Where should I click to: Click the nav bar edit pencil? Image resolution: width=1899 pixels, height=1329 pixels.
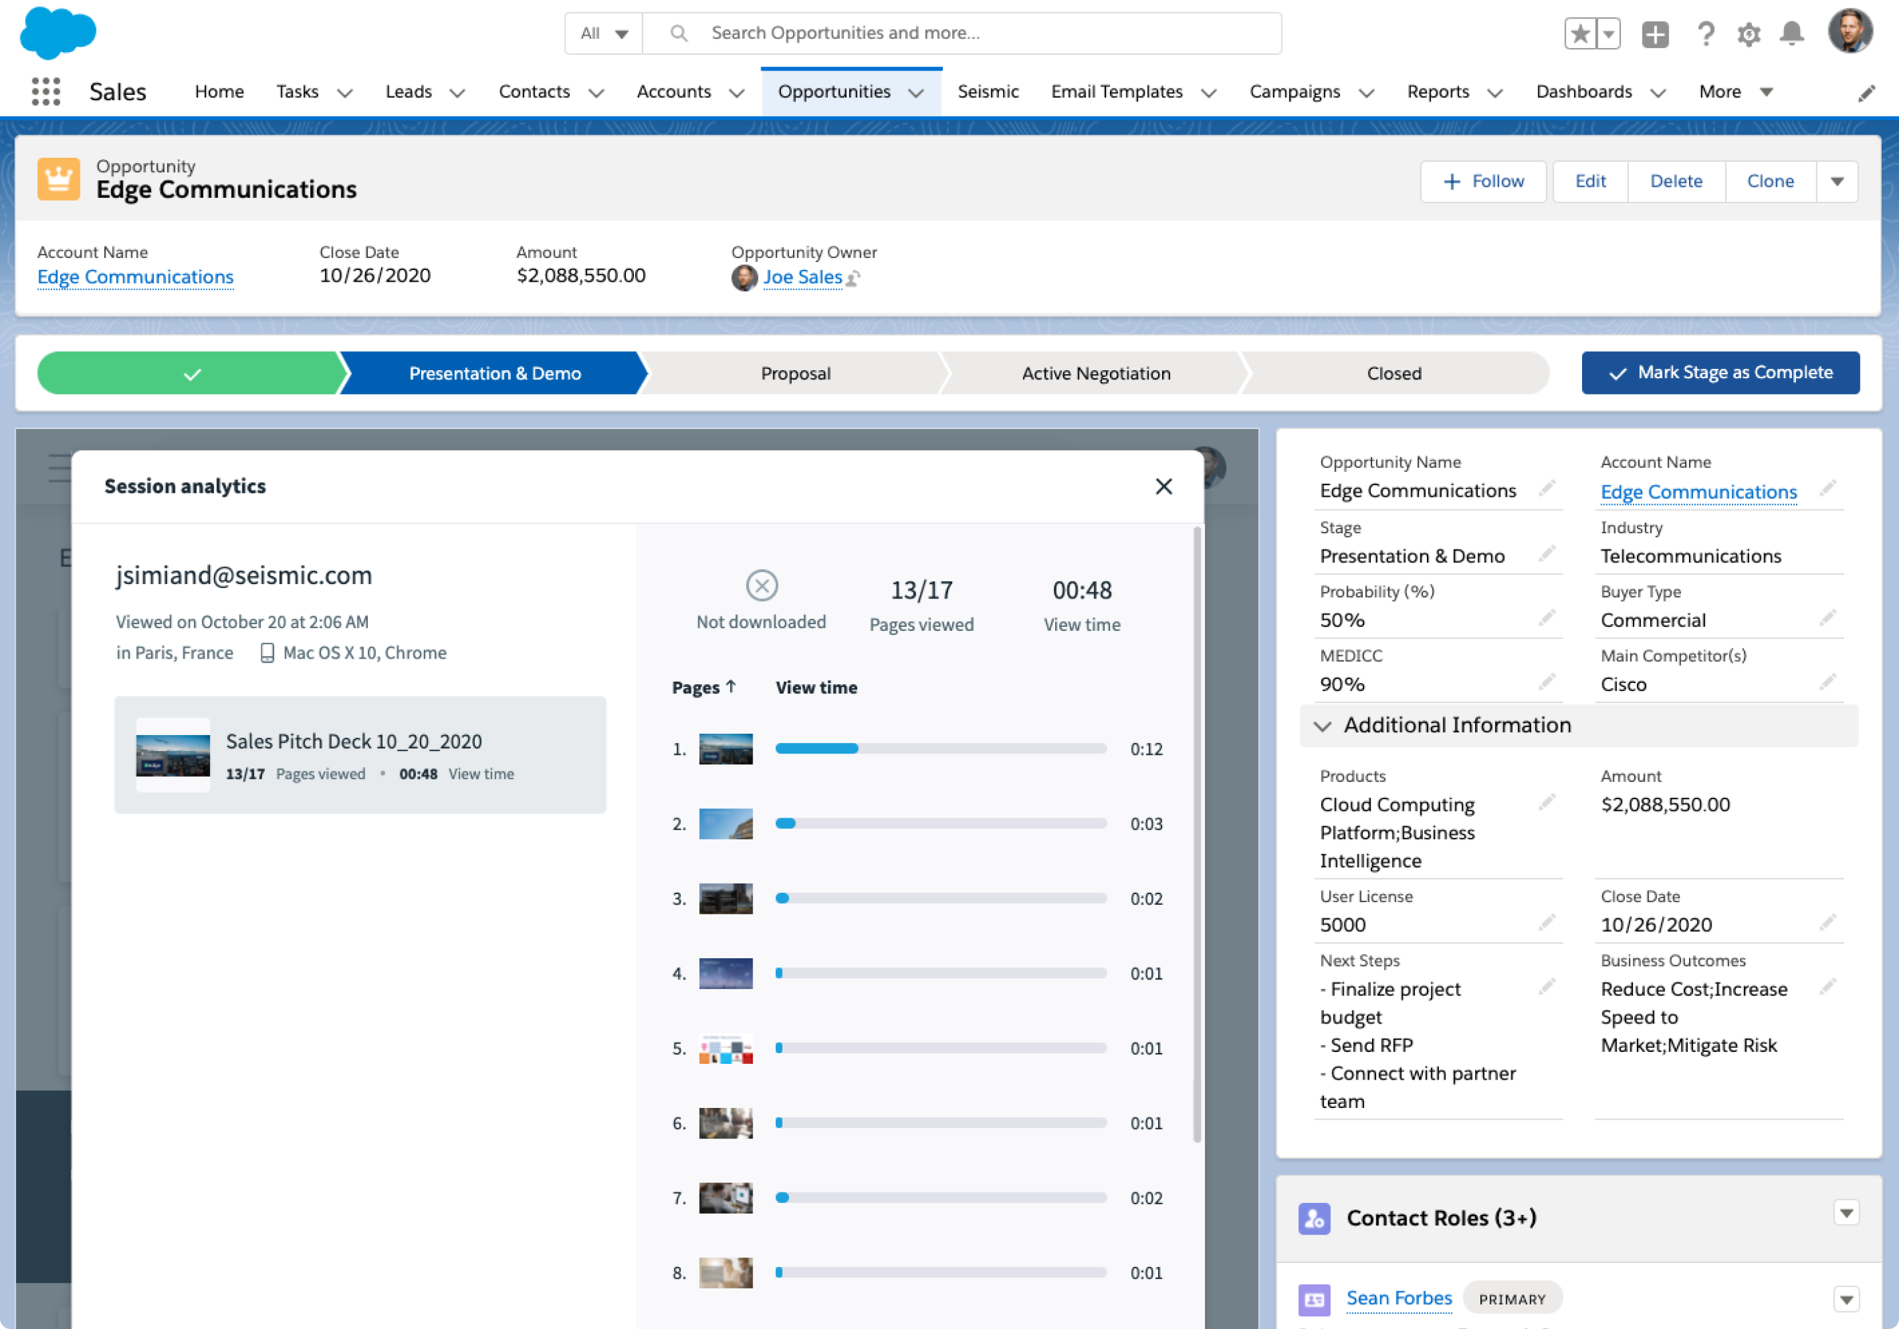tap(1866, 94)
